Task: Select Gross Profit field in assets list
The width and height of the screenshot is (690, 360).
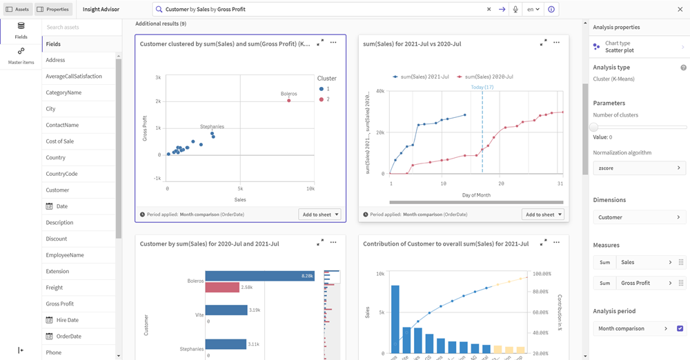Action: point(79,304)
